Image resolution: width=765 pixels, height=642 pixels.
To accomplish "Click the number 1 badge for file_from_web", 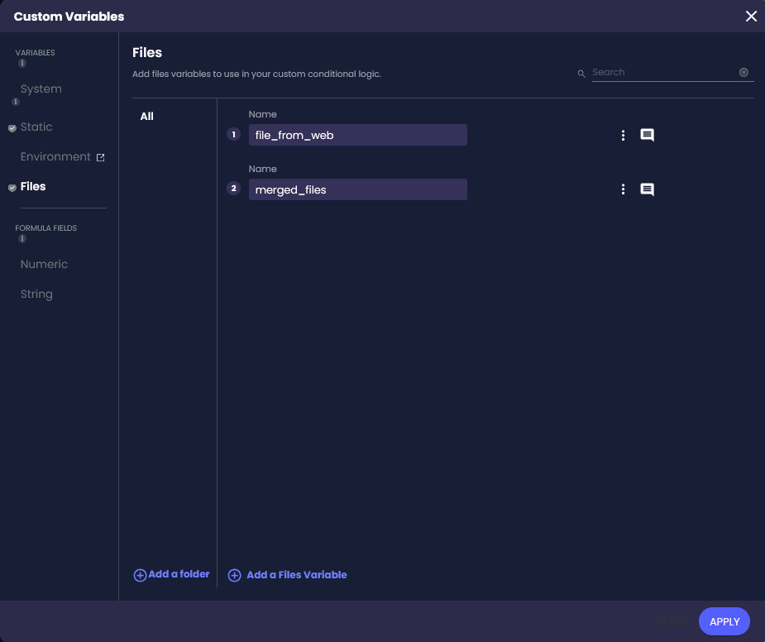I will click(x=234, y=134).
